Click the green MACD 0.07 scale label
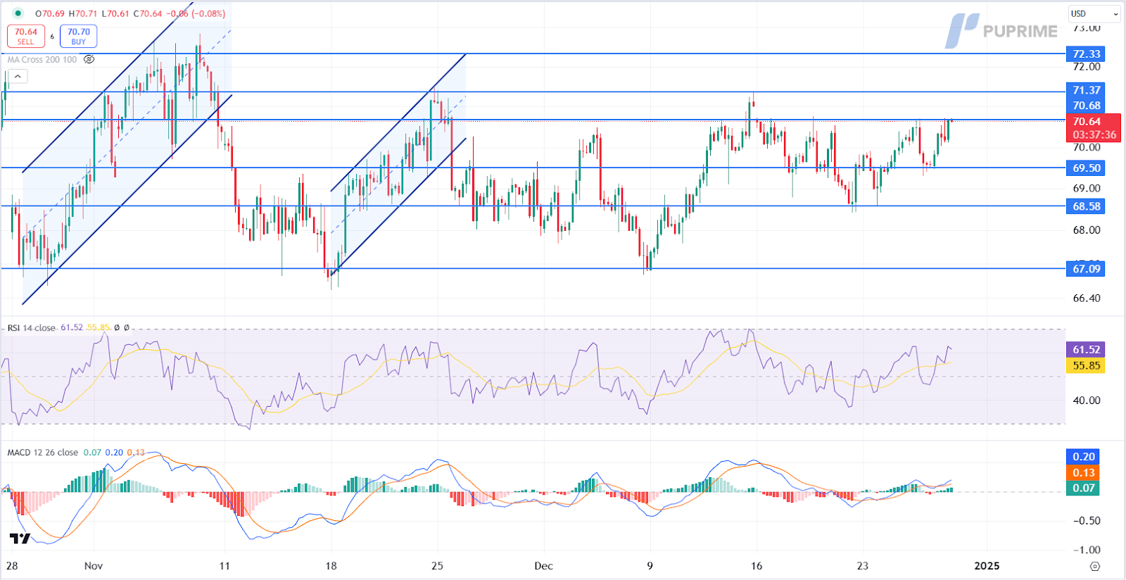Viewport: 1126px width, 580px height. point(1084,488)
